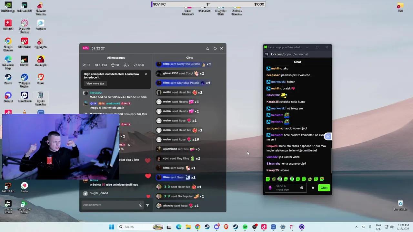Screen dimensions: 413x232
Task: Open OBS Studio from the taskbar
Action: coord(255,227)
